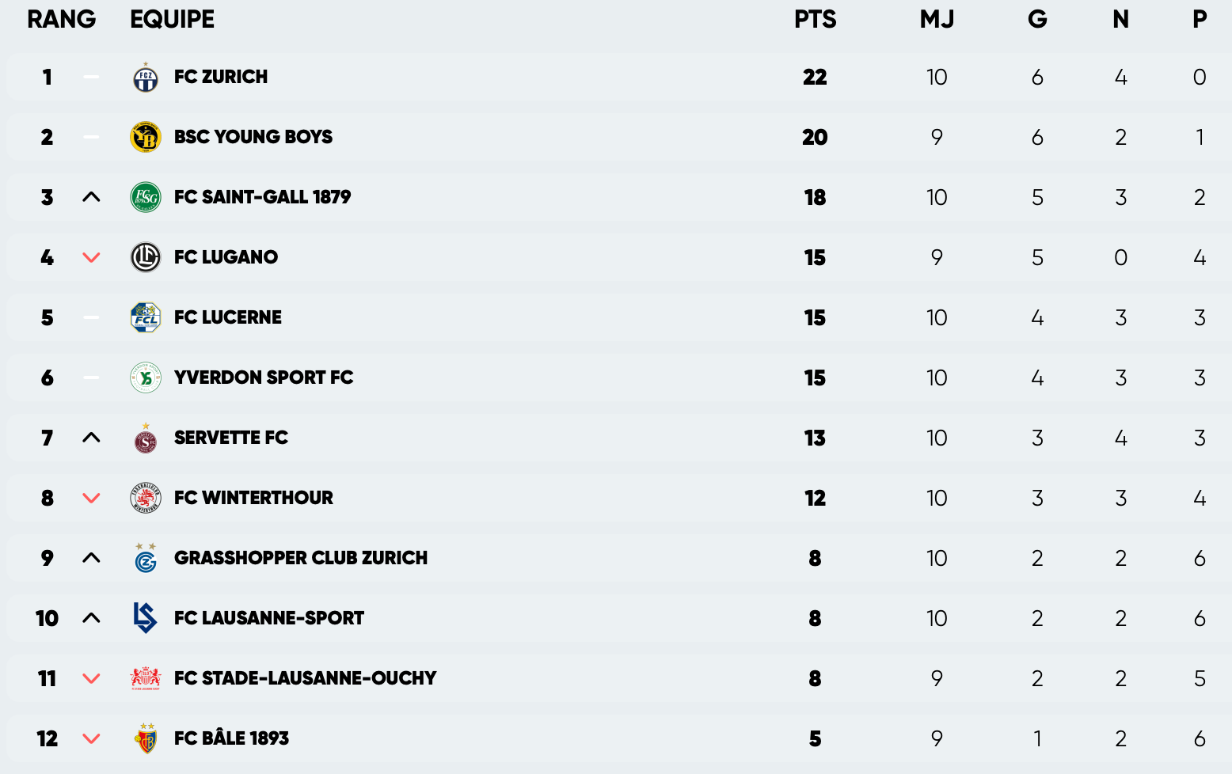Viewport: 1232px width, 774px height.
Task: Click the FC Lugano logo
Action: 146,257
